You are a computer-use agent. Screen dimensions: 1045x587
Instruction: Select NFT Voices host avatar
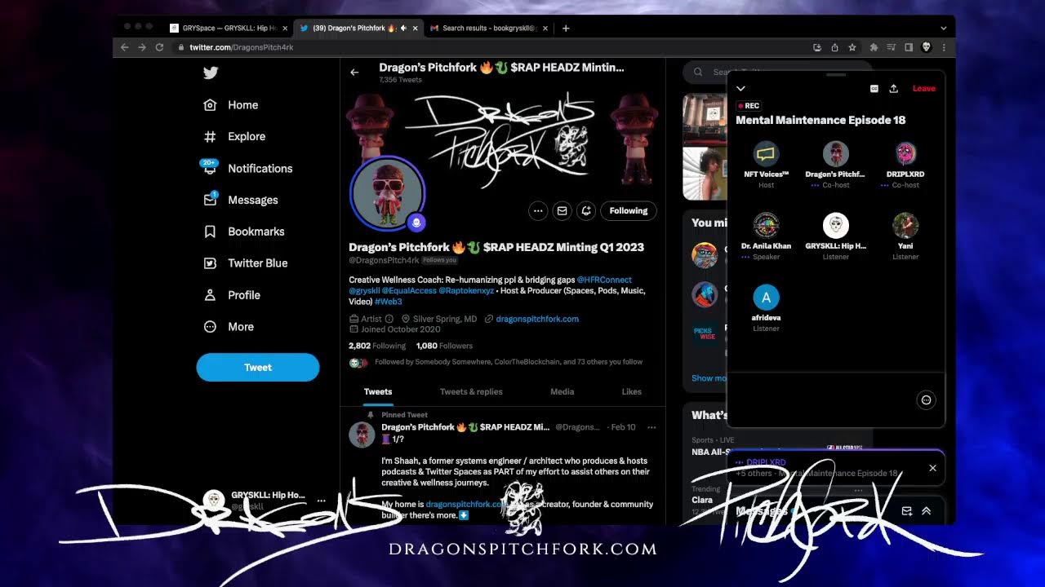[x=766, y=154]
